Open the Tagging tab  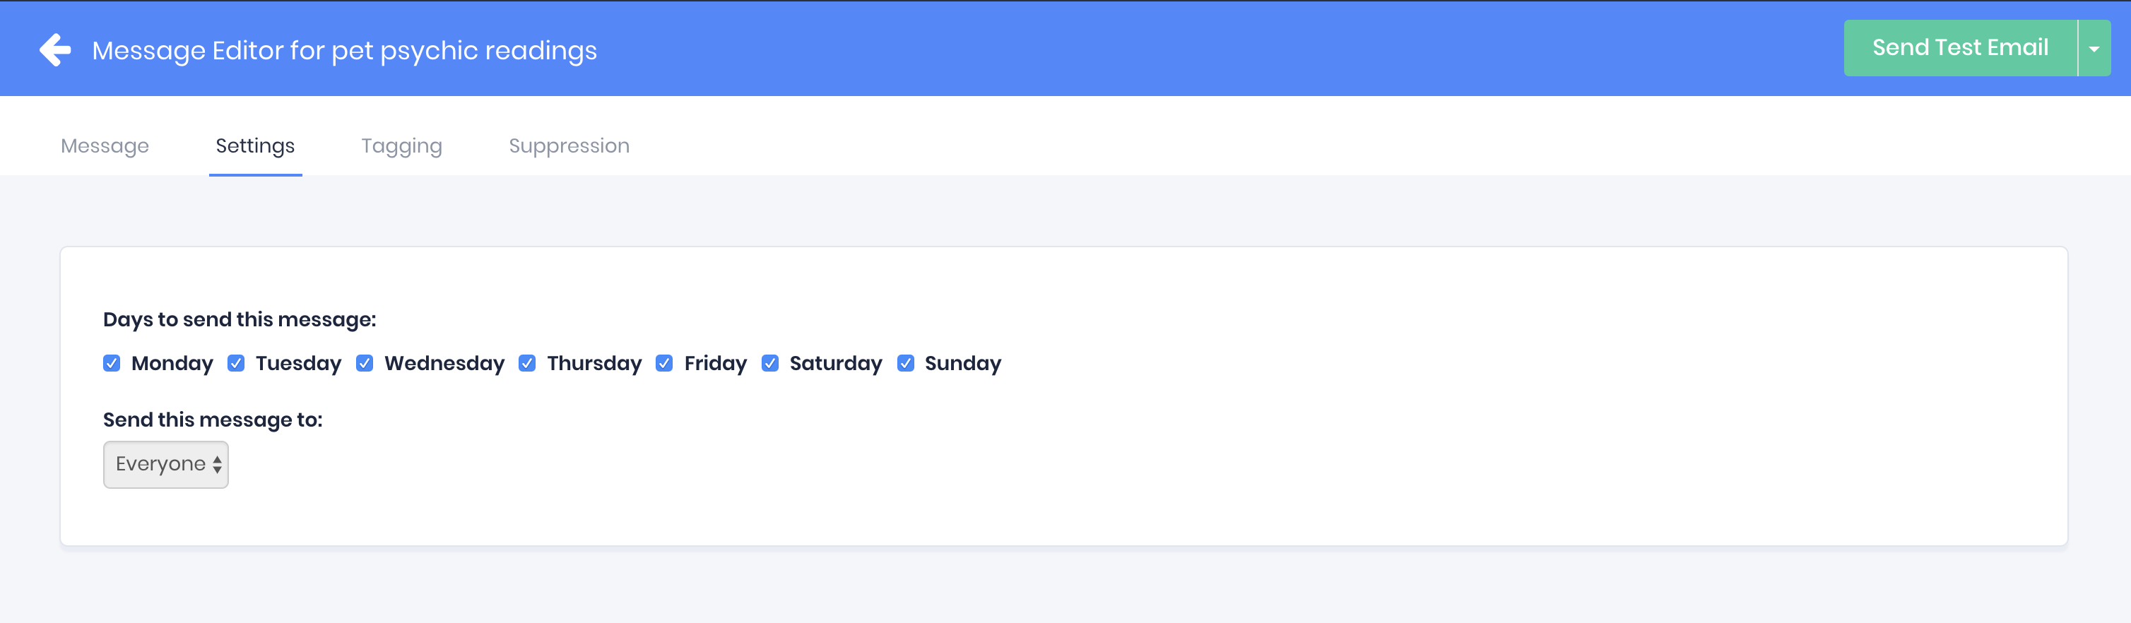click(x=401, y=146)
